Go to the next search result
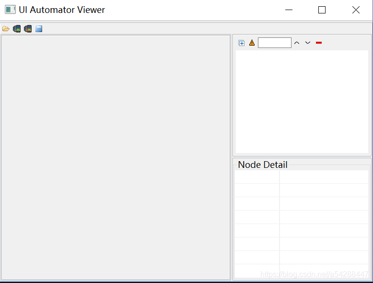 pos(308,43)
